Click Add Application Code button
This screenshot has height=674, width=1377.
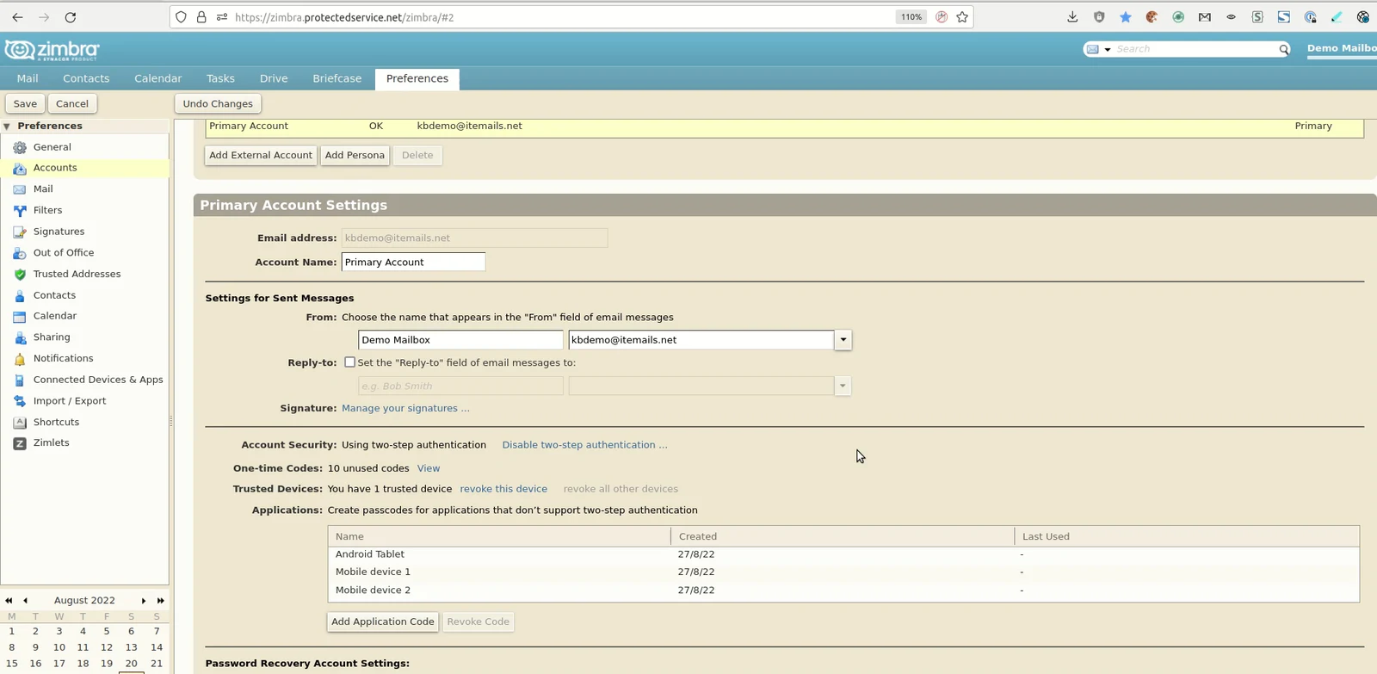[383, 621]
